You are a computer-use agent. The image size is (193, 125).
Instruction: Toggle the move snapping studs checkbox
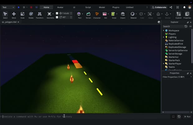57,13
